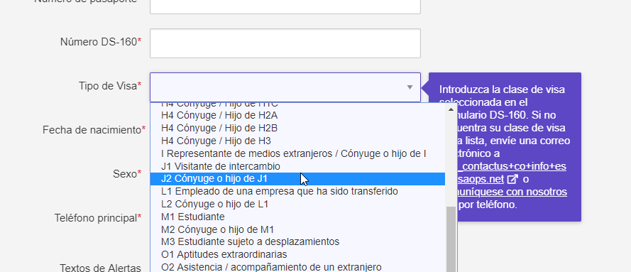Choose I Representante de medios extranjeros option
631x272 pixels.
[x=297, y=153]
